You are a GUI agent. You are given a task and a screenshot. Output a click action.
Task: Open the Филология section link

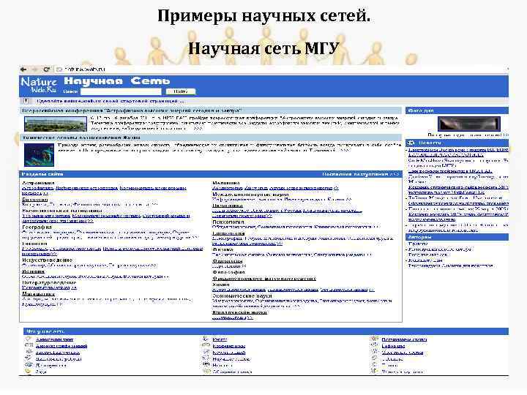[228, 260]
